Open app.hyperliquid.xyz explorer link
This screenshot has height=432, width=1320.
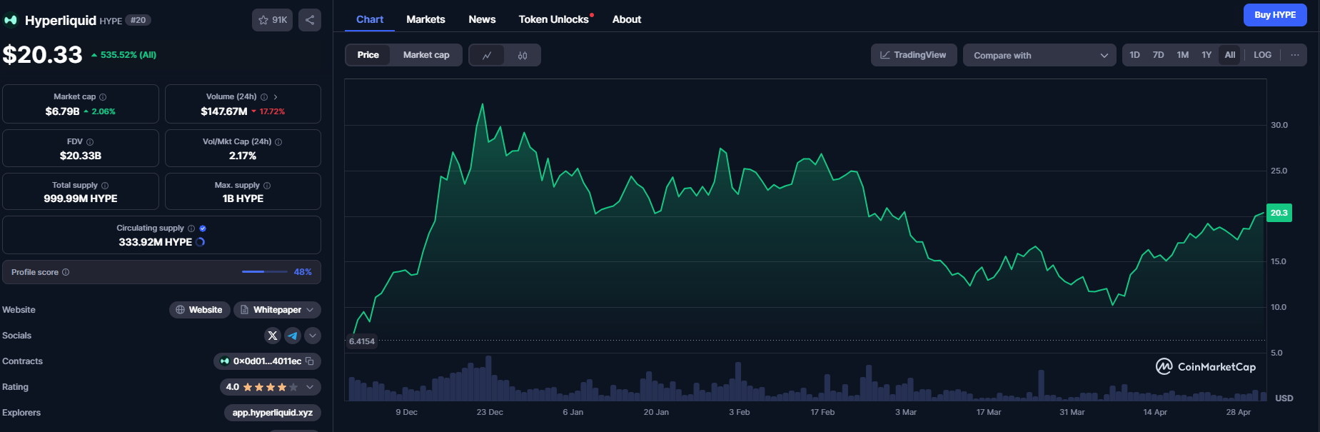(x=272, y=413)
